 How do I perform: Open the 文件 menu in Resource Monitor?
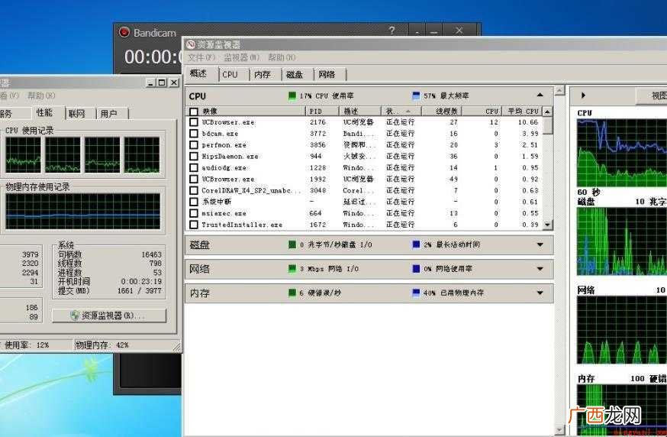201,57
